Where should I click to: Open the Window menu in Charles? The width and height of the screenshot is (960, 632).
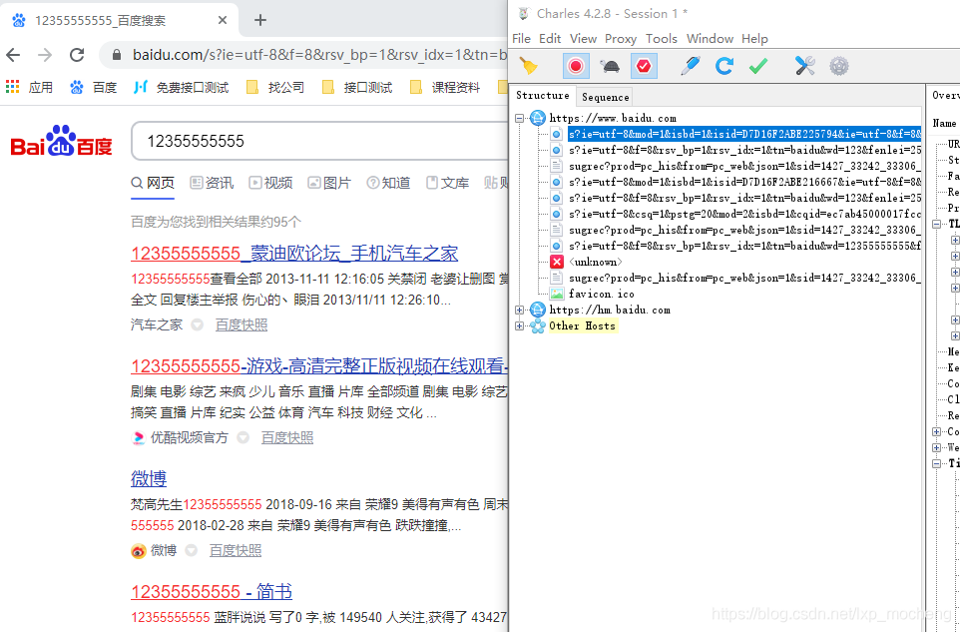[x=710, y=39]
